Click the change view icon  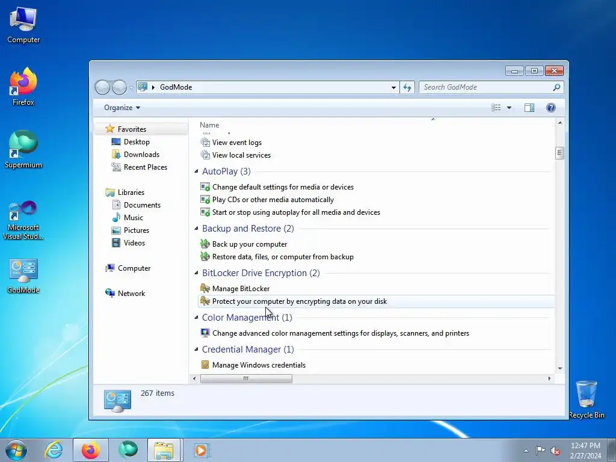click(x=496, y=108)
